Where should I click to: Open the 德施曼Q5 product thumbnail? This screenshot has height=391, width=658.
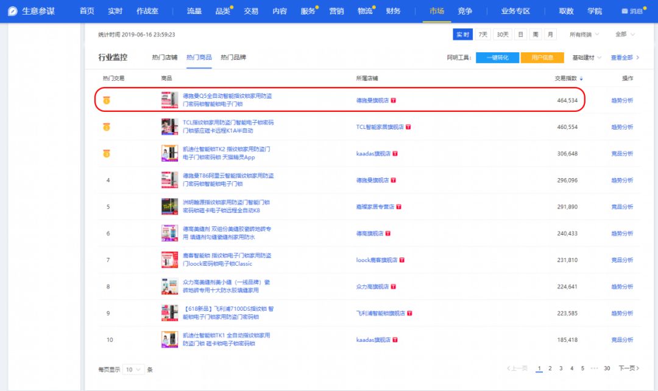(169, 100)
